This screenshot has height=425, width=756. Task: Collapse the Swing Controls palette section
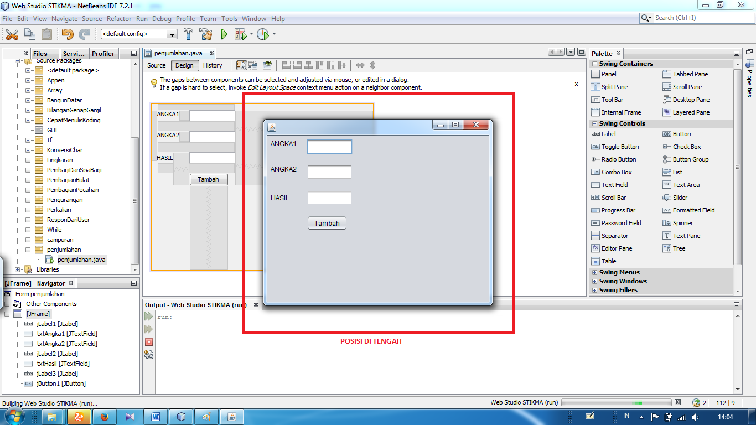tap(594, 123)
